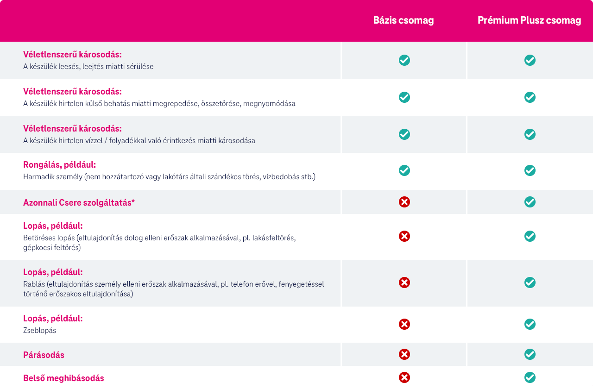Click Bázis checkmark for külső behatás row
Viewport: 593px width, 389px height.
(404, 97)
